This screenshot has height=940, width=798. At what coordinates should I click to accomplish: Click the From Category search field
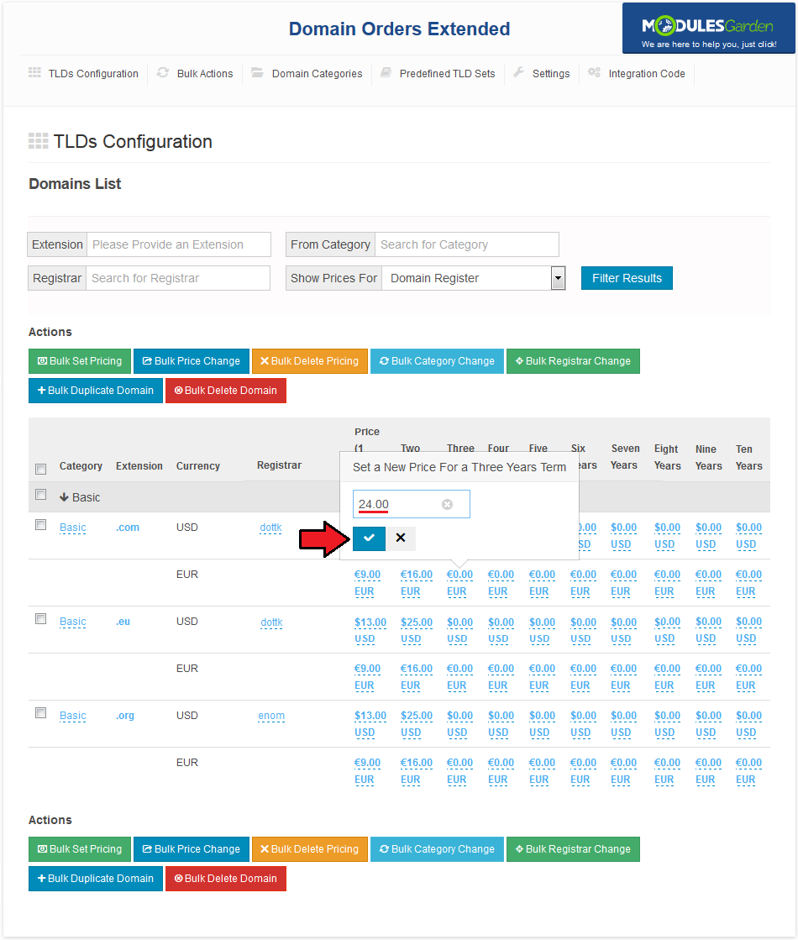467,244
